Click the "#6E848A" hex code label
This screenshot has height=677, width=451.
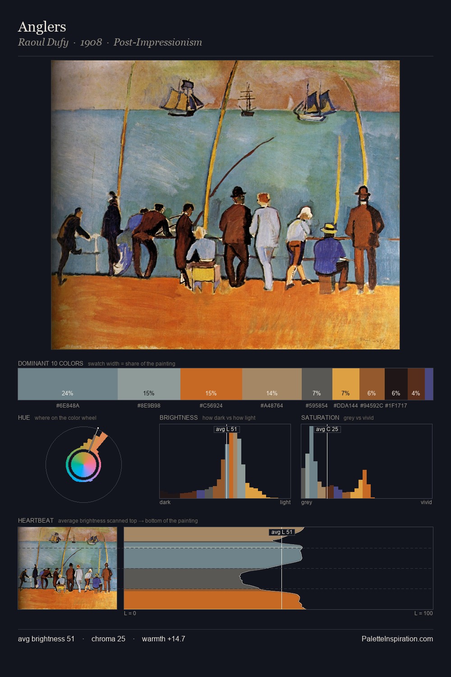point(68,406)
